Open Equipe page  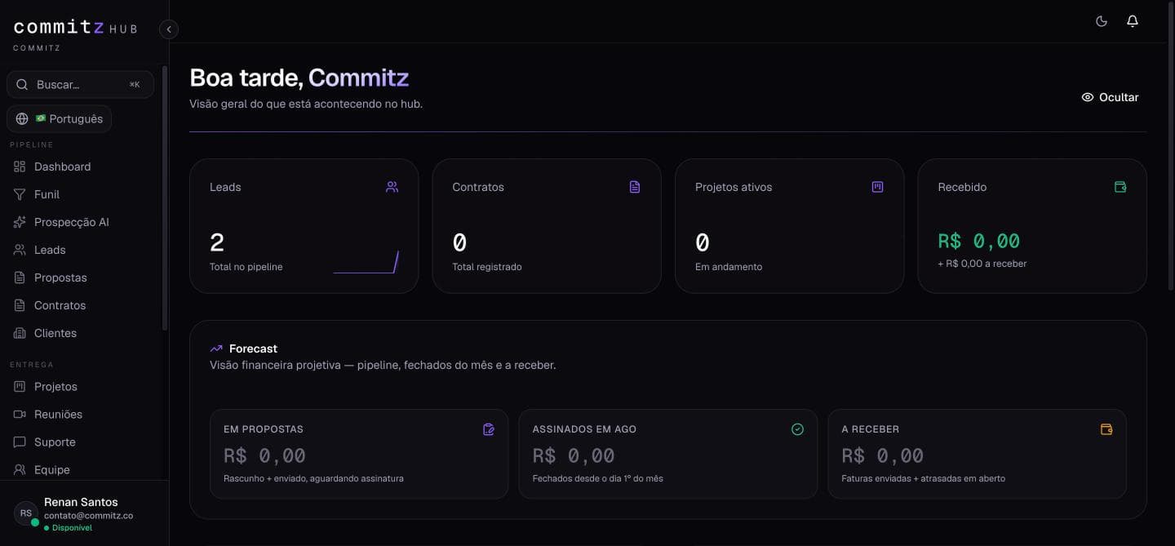pos(82,469)
